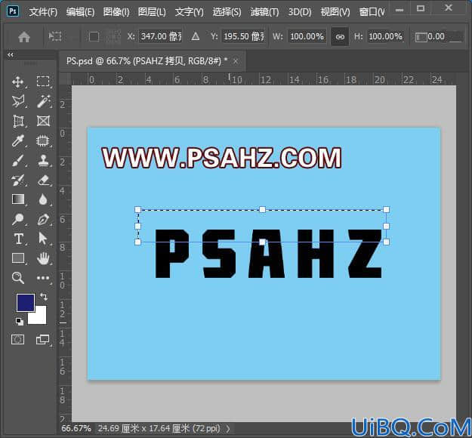Select the Rectangle shape tool

[18, 258]
